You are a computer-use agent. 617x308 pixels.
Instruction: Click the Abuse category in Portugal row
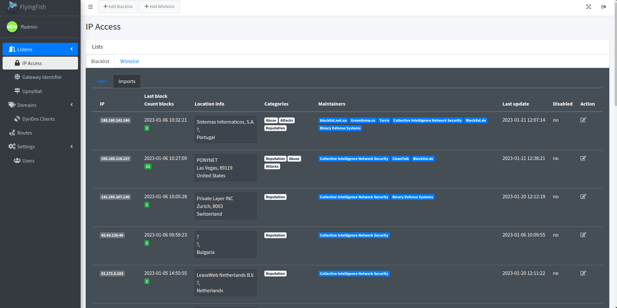(x=271, y=120)
